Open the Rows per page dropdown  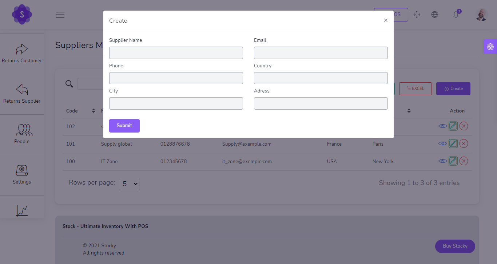[129, 184]
